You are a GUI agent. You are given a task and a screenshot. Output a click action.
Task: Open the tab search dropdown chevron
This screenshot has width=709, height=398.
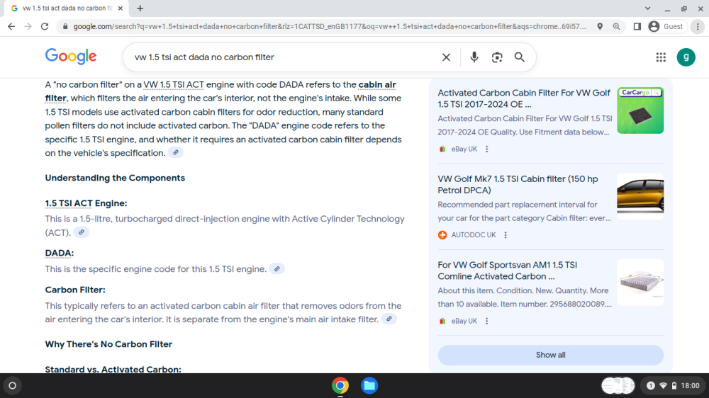point(647,8)
